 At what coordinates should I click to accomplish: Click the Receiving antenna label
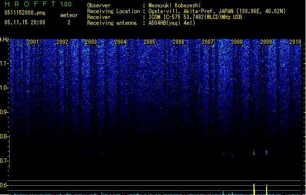tap(112, 23)
